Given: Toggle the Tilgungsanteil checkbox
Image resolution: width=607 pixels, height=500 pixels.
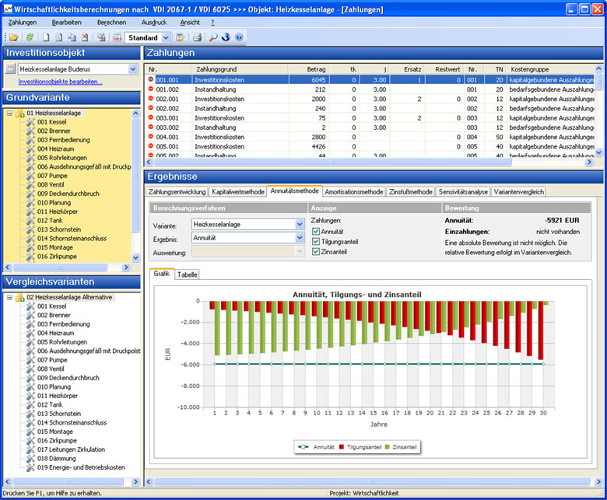Looking at the screenshot, I should [315, 241].
